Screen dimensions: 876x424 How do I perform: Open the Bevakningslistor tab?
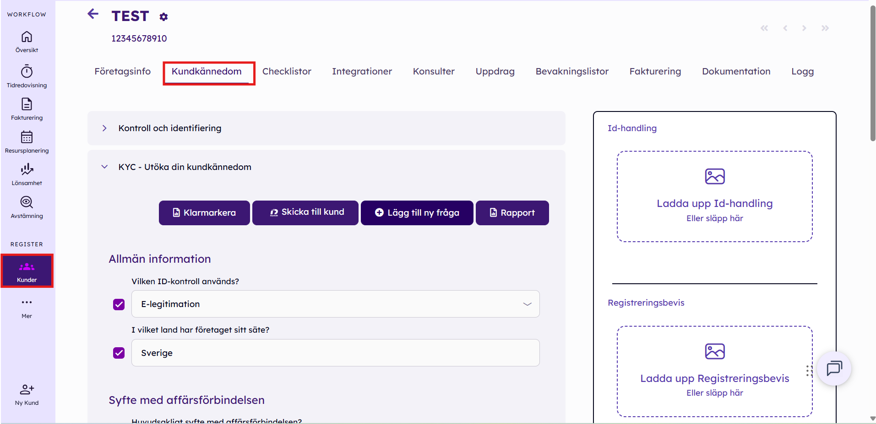(x=572, y=72)
